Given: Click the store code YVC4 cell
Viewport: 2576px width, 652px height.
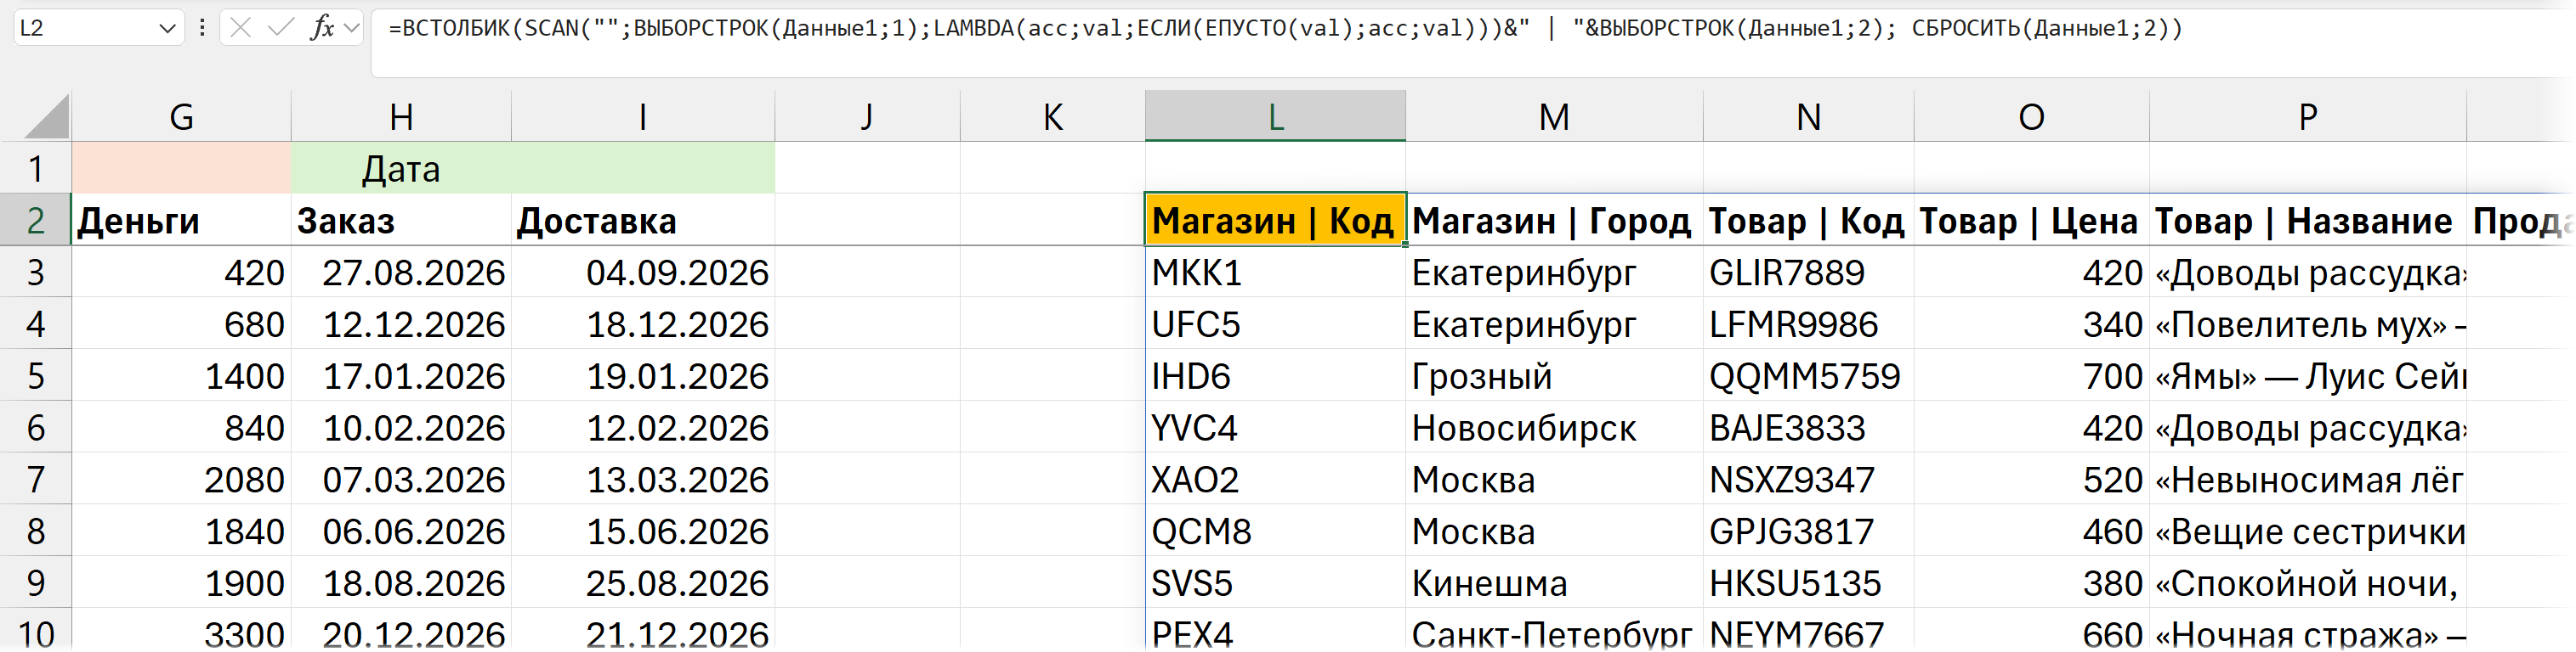Looking at the screenshot, I should coord(1275,427).
